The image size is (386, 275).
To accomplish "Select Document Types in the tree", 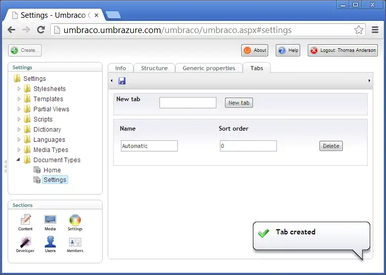I will pos(57,160).
